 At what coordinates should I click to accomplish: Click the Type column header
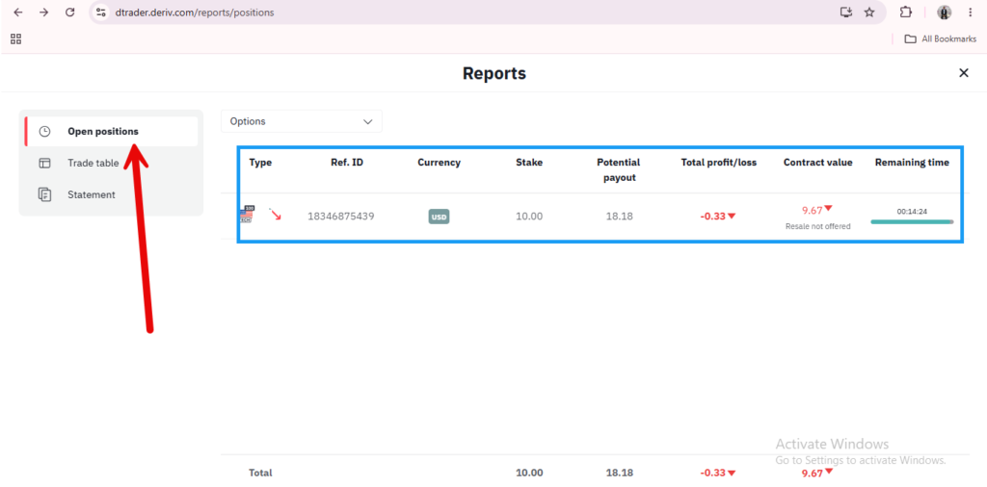260,162
